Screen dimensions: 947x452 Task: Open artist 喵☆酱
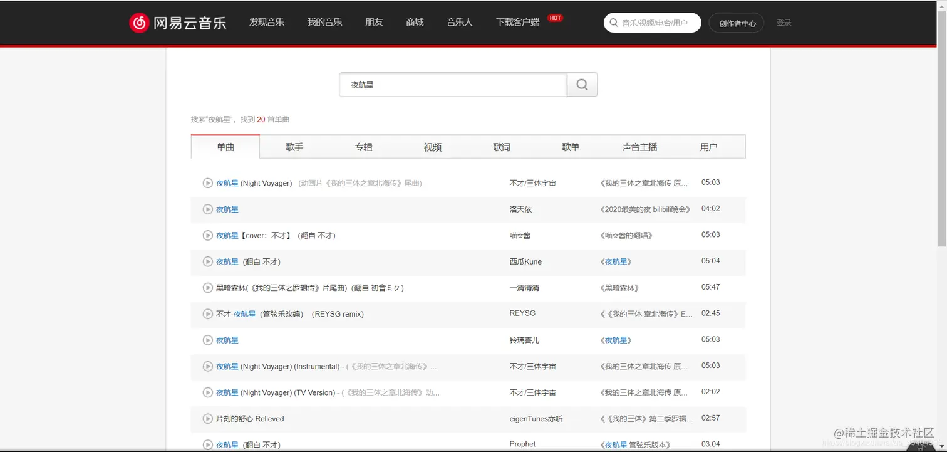pyautogui.click(x=520, y=236)
